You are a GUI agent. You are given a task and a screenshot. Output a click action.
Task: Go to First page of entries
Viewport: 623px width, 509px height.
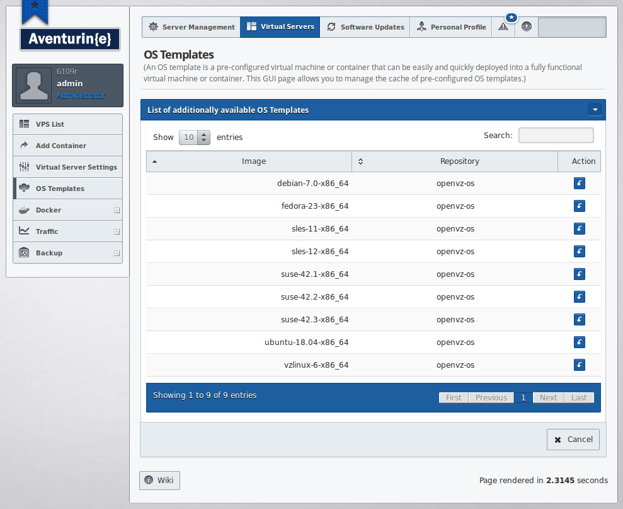click(454, 397)
